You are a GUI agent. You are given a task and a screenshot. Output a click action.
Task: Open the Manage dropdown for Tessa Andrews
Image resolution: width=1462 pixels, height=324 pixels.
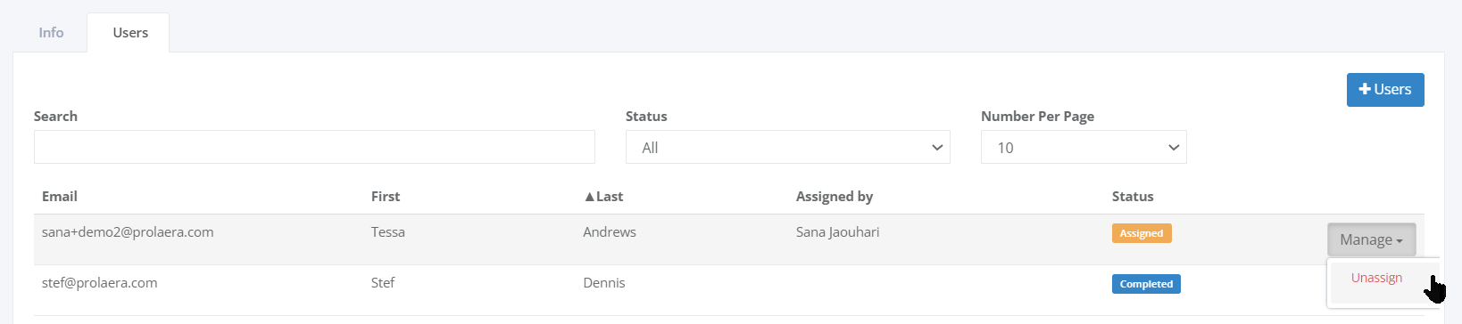(x=1371, y=239)
